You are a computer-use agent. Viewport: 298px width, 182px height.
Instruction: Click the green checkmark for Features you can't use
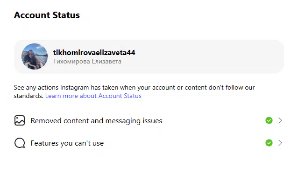coord(269,143)
